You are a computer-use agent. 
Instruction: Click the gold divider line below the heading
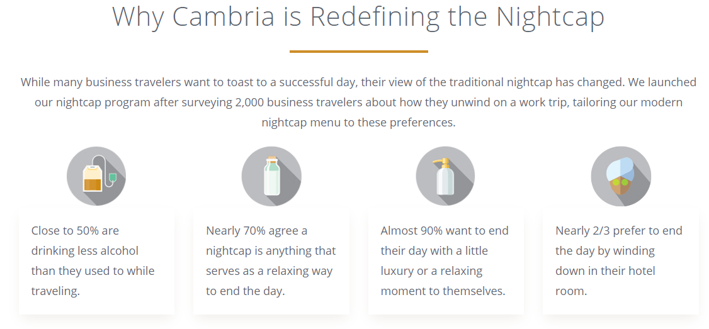[358, 52]
